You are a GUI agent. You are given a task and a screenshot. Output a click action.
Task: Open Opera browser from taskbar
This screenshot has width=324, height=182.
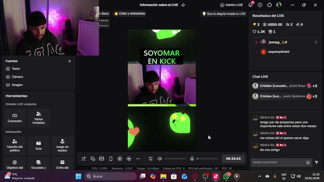pos(195,176)
